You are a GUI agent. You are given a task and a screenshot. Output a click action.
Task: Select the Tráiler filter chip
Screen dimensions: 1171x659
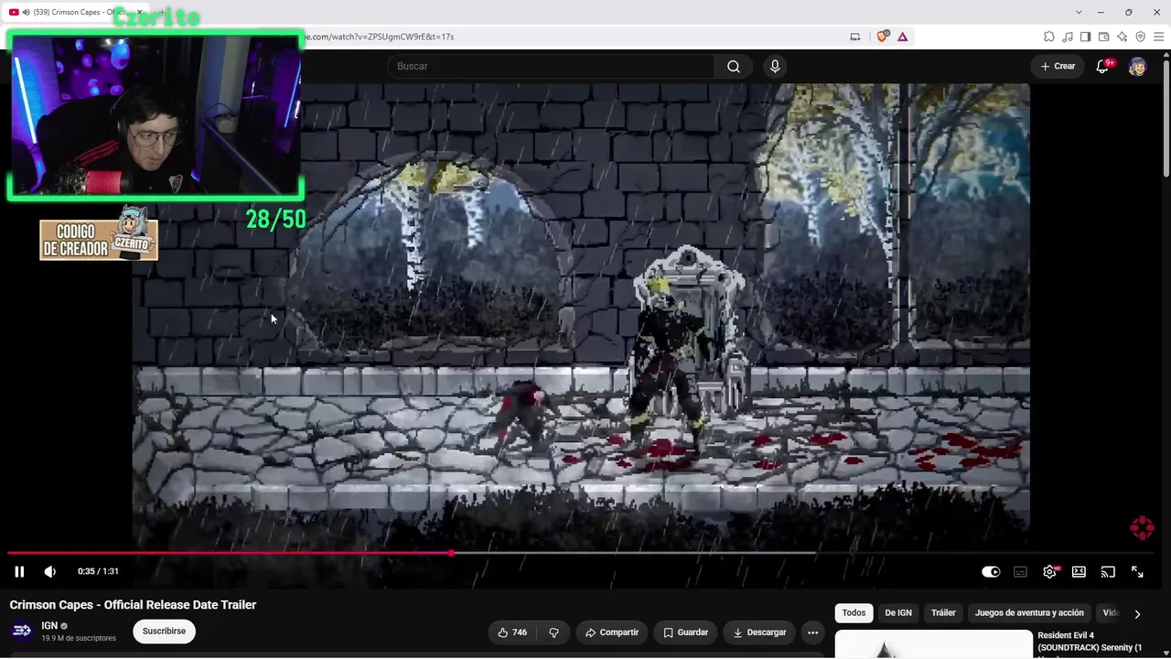point(943,613)
